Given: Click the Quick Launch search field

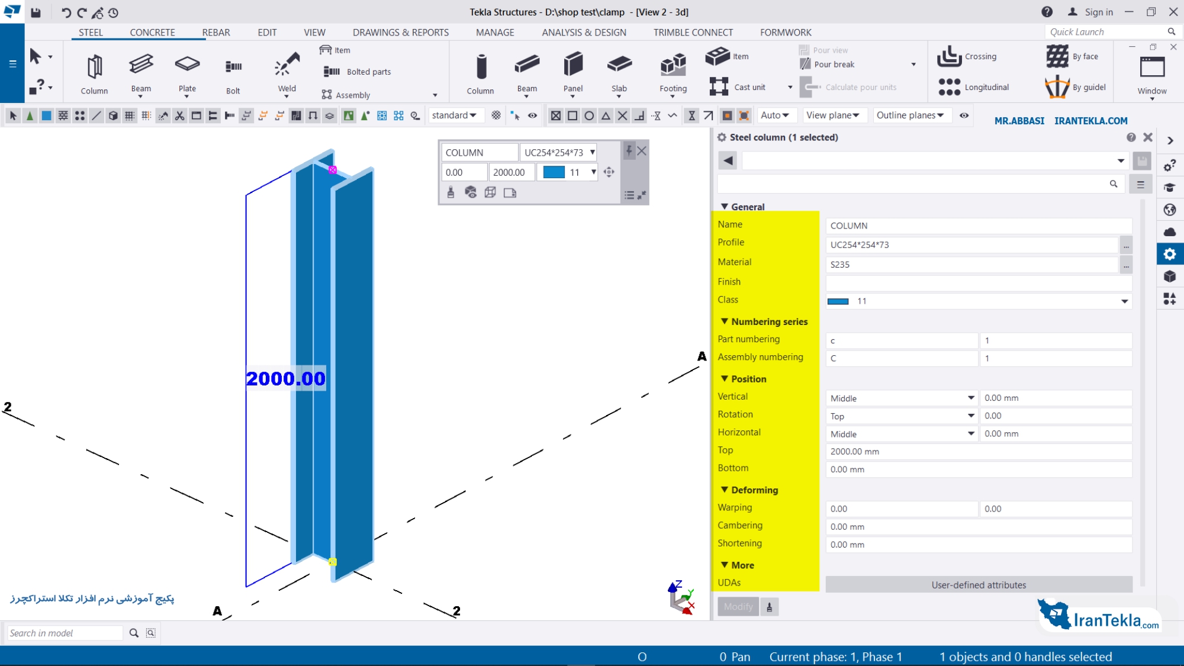Looking at the screenshot, I should (1106, 32).
